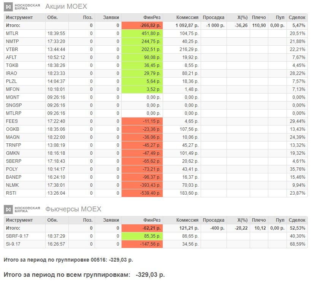Select the RSTI ticker
Viewport: 312px width, 281px height.
pos(11,193)
